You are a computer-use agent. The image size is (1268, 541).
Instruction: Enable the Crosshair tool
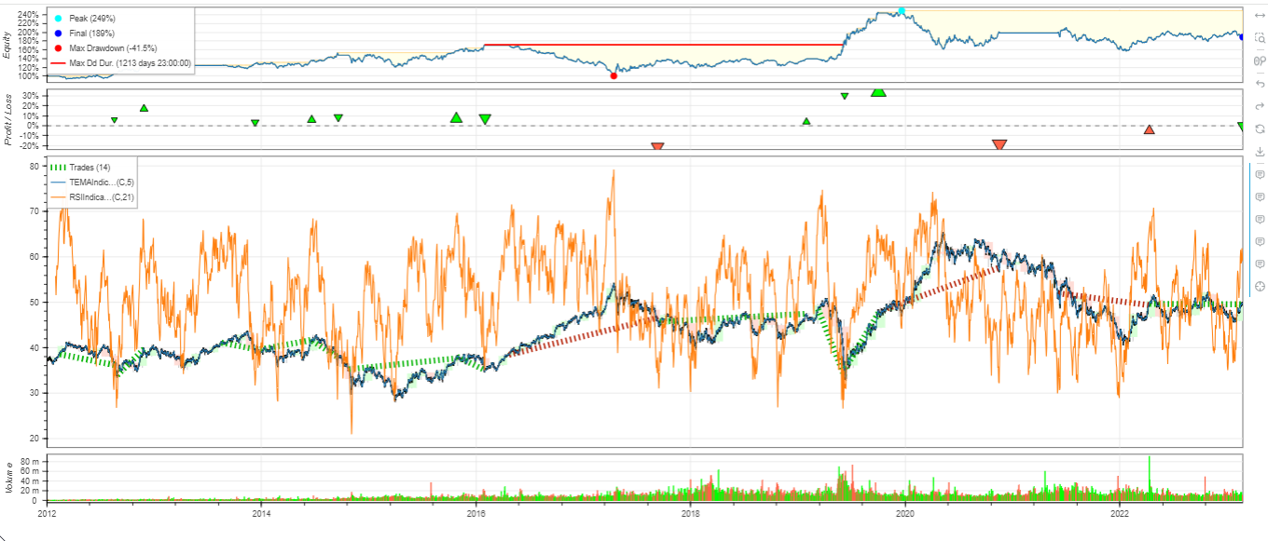[1260, 287]
